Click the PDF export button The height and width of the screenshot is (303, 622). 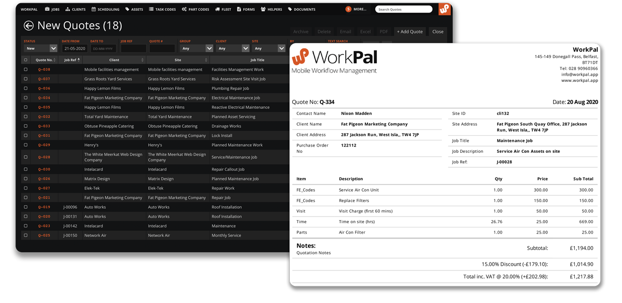point(384,32)
